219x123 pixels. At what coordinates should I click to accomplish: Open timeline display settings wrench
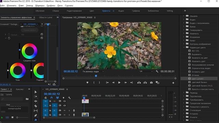click(x=69, y=98)
